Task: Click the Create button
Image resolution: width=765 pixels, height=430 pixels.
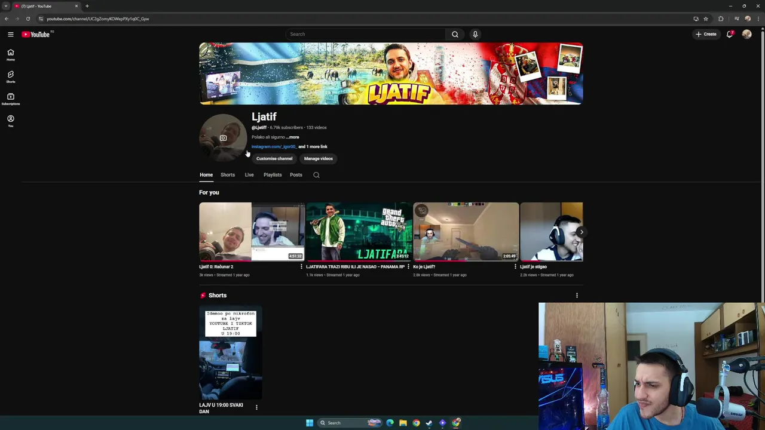Action: coord(706,34)
